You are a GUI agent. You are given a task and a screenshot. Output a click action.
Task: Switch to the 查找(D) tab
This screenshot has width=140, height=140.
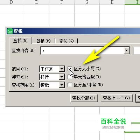click(x=20, y=41)
